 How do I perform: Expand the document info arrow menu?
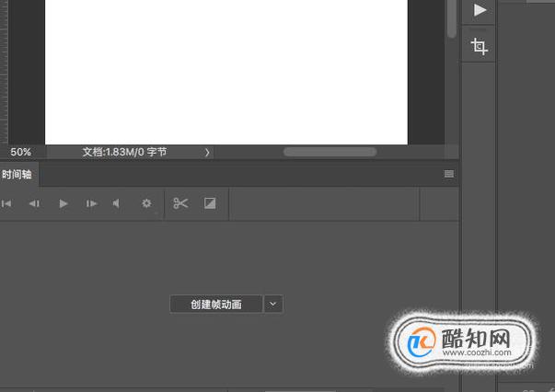(x=207, y=153)
